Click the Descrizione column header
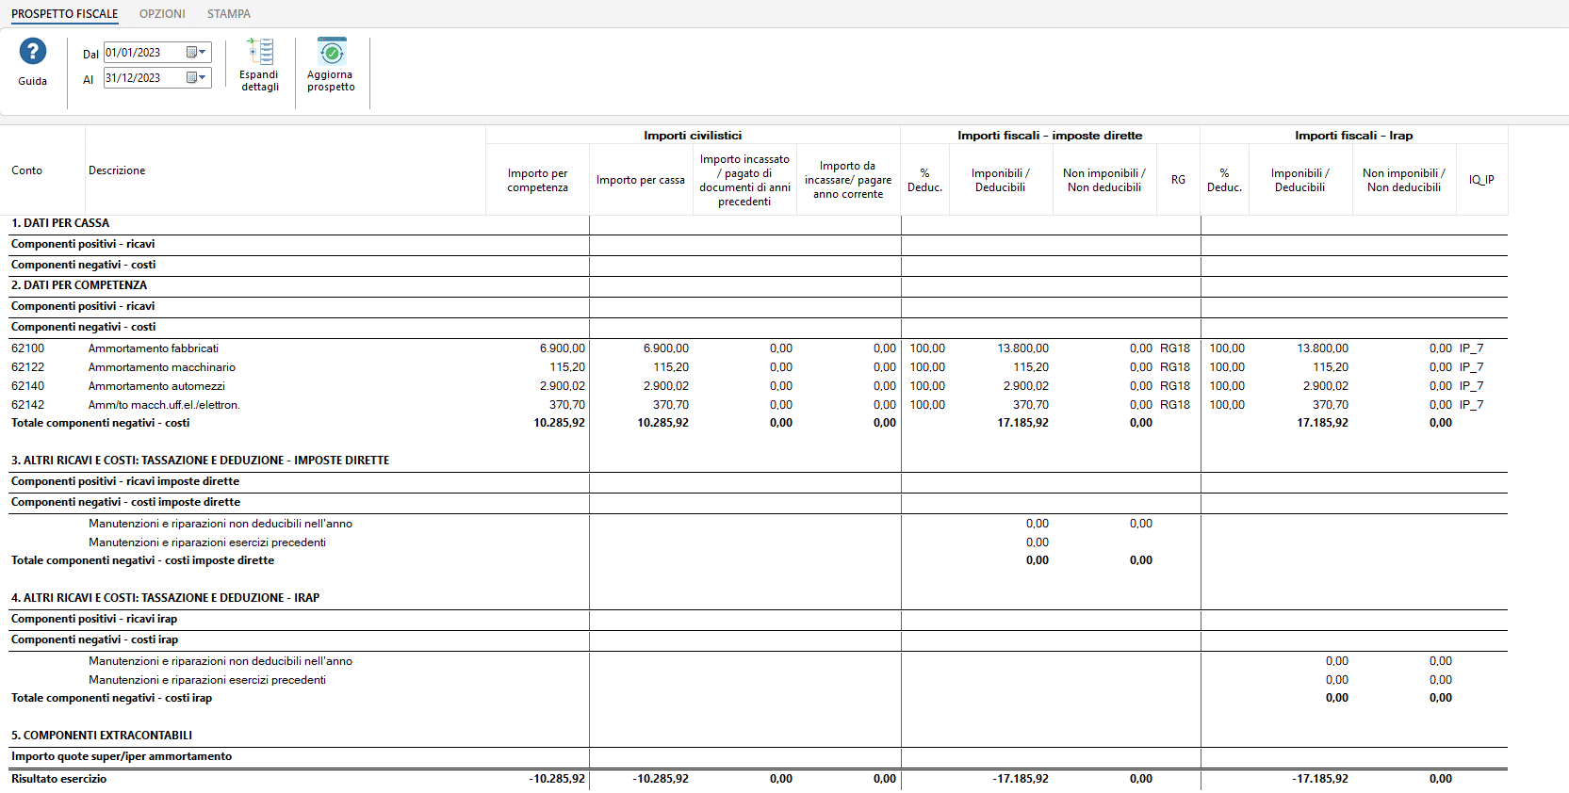Viewport: 1569px width, 793px height. coord(117,170)
